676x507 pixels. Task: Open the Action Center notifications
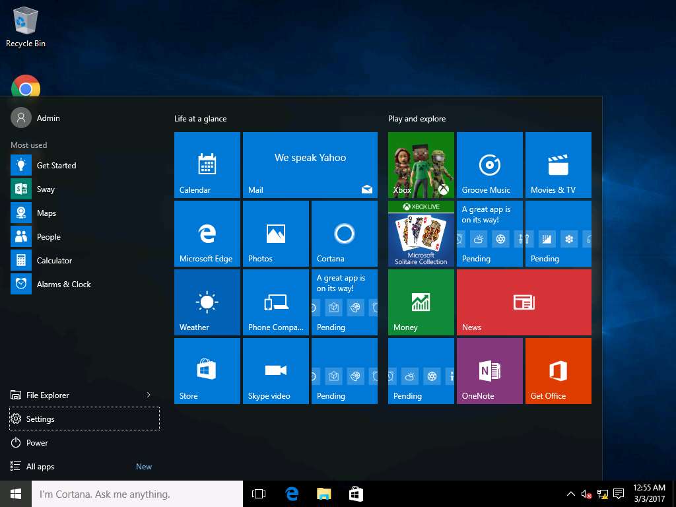pyautogui.click(x=619, y=494)
